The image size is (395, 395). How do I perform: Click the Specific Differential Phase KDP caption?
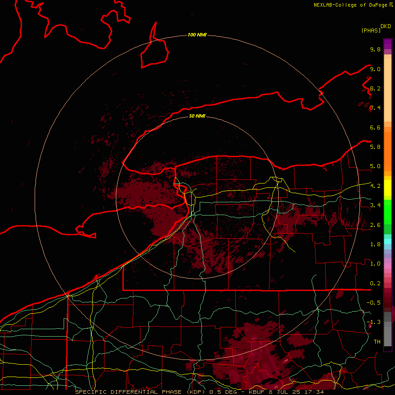pos(199,392)
